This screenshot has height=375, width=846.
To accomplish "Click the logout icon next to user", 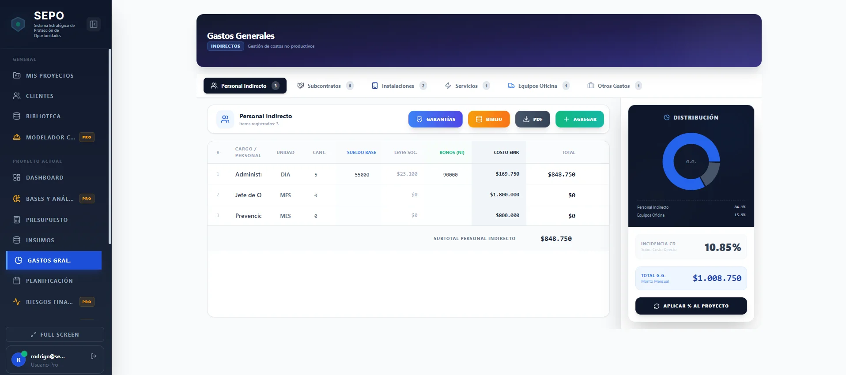I will click(x=94, y=356).
